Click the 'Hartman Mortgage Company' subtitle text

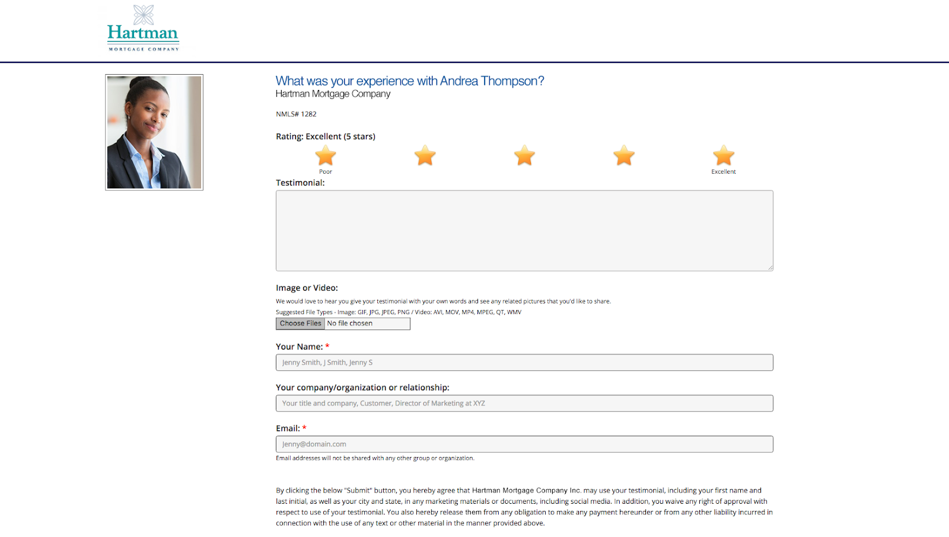pyautogui.click(x=333, y=94)
